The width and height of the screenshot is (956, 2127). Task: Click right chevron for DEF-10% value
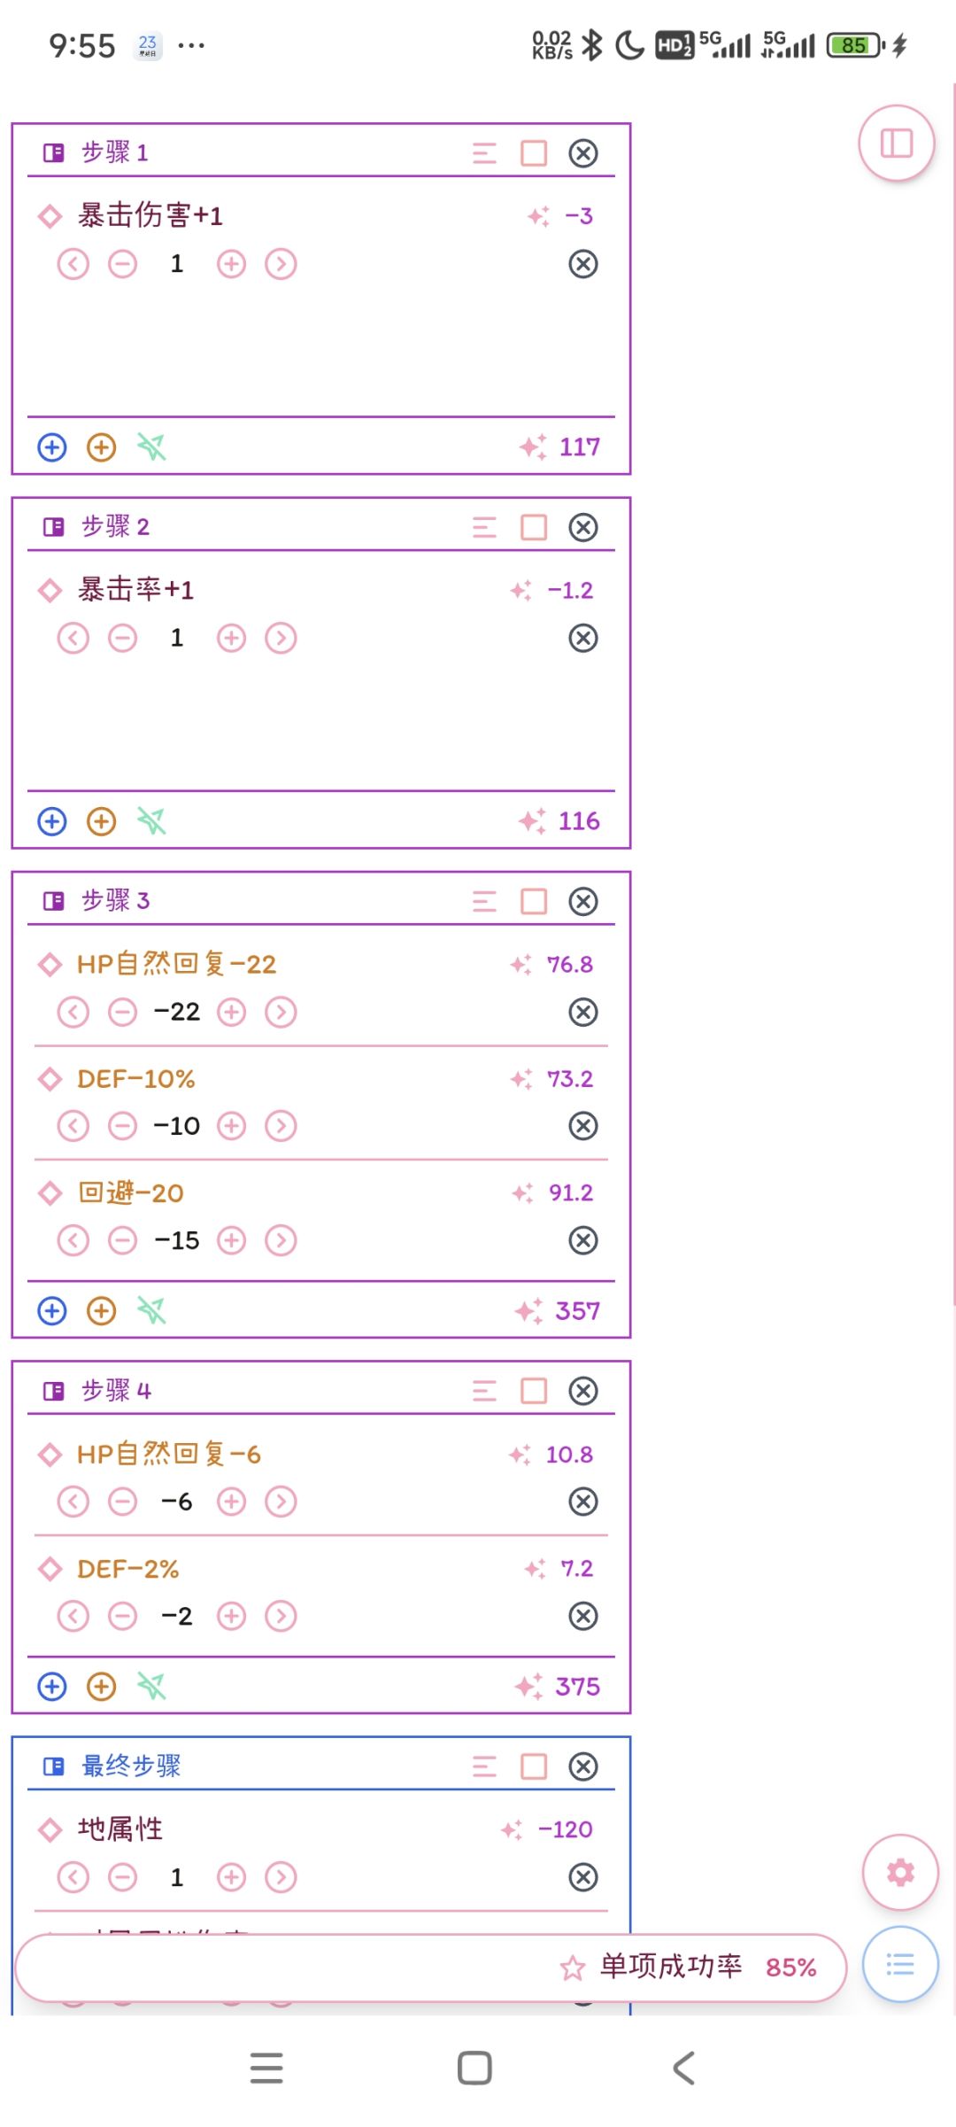coord(281,1126)
